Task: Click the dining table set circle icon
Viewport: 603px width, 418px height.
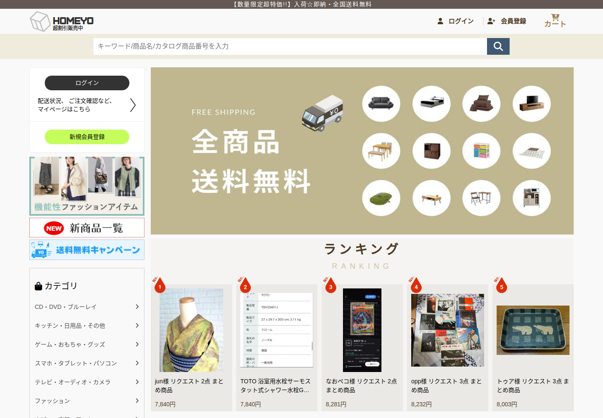Action: point(381,151)
